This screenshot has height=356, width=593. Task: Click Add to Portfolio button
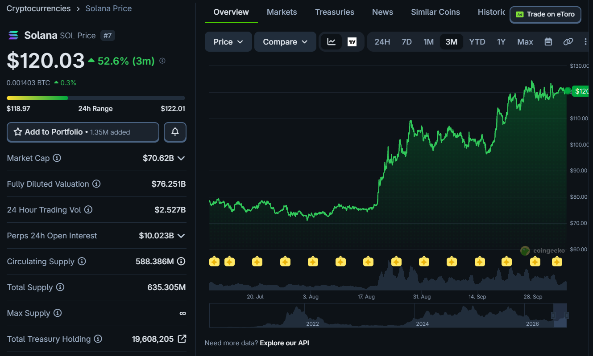(83, 132)
